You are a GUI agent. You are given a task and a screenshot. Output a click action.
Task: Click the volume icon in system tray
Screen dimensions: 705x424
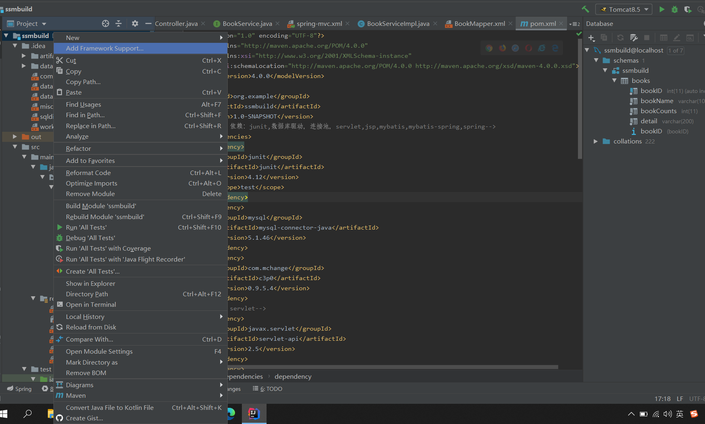(x=667, y=414)
